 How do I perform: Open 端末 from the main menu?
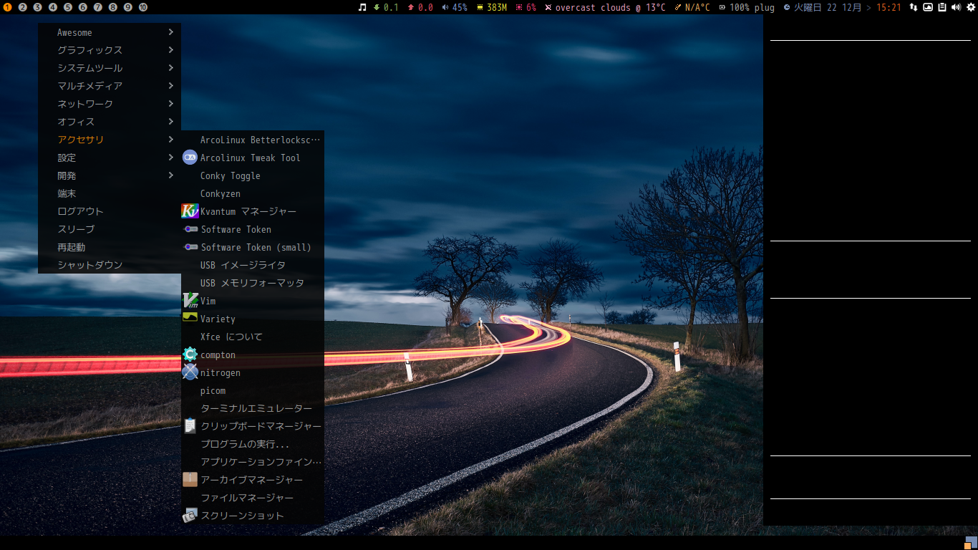tap(110, 193)
